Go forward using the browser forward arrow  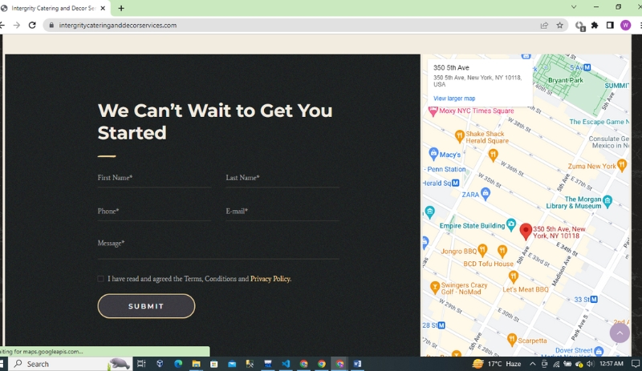click(16, 26)
